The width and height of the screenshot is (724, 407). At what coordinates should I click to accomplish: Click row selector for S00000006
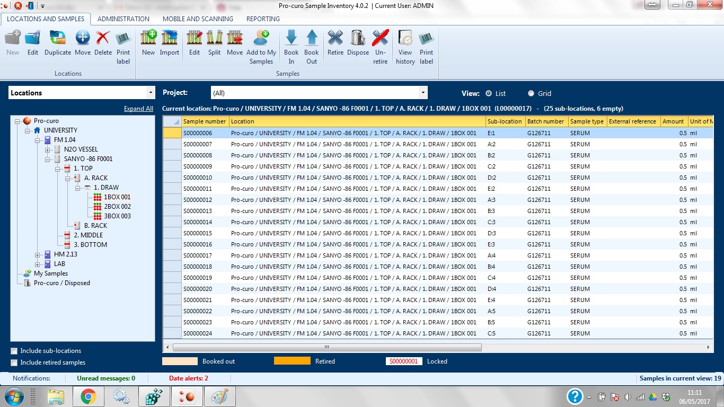pyautogui.click(x=172, y=133)
